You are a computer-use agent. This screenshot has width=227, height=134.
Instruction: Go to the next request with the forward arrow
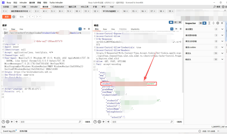pyautogui.click(x=37, y=17)
